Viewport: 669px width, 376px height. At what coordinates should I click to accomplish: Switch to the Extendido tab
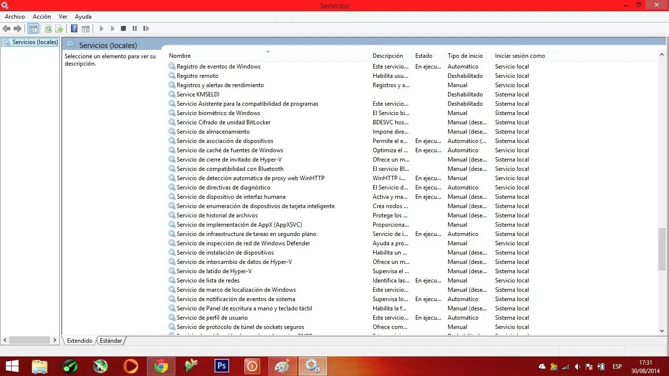click(x=79, y=341)
